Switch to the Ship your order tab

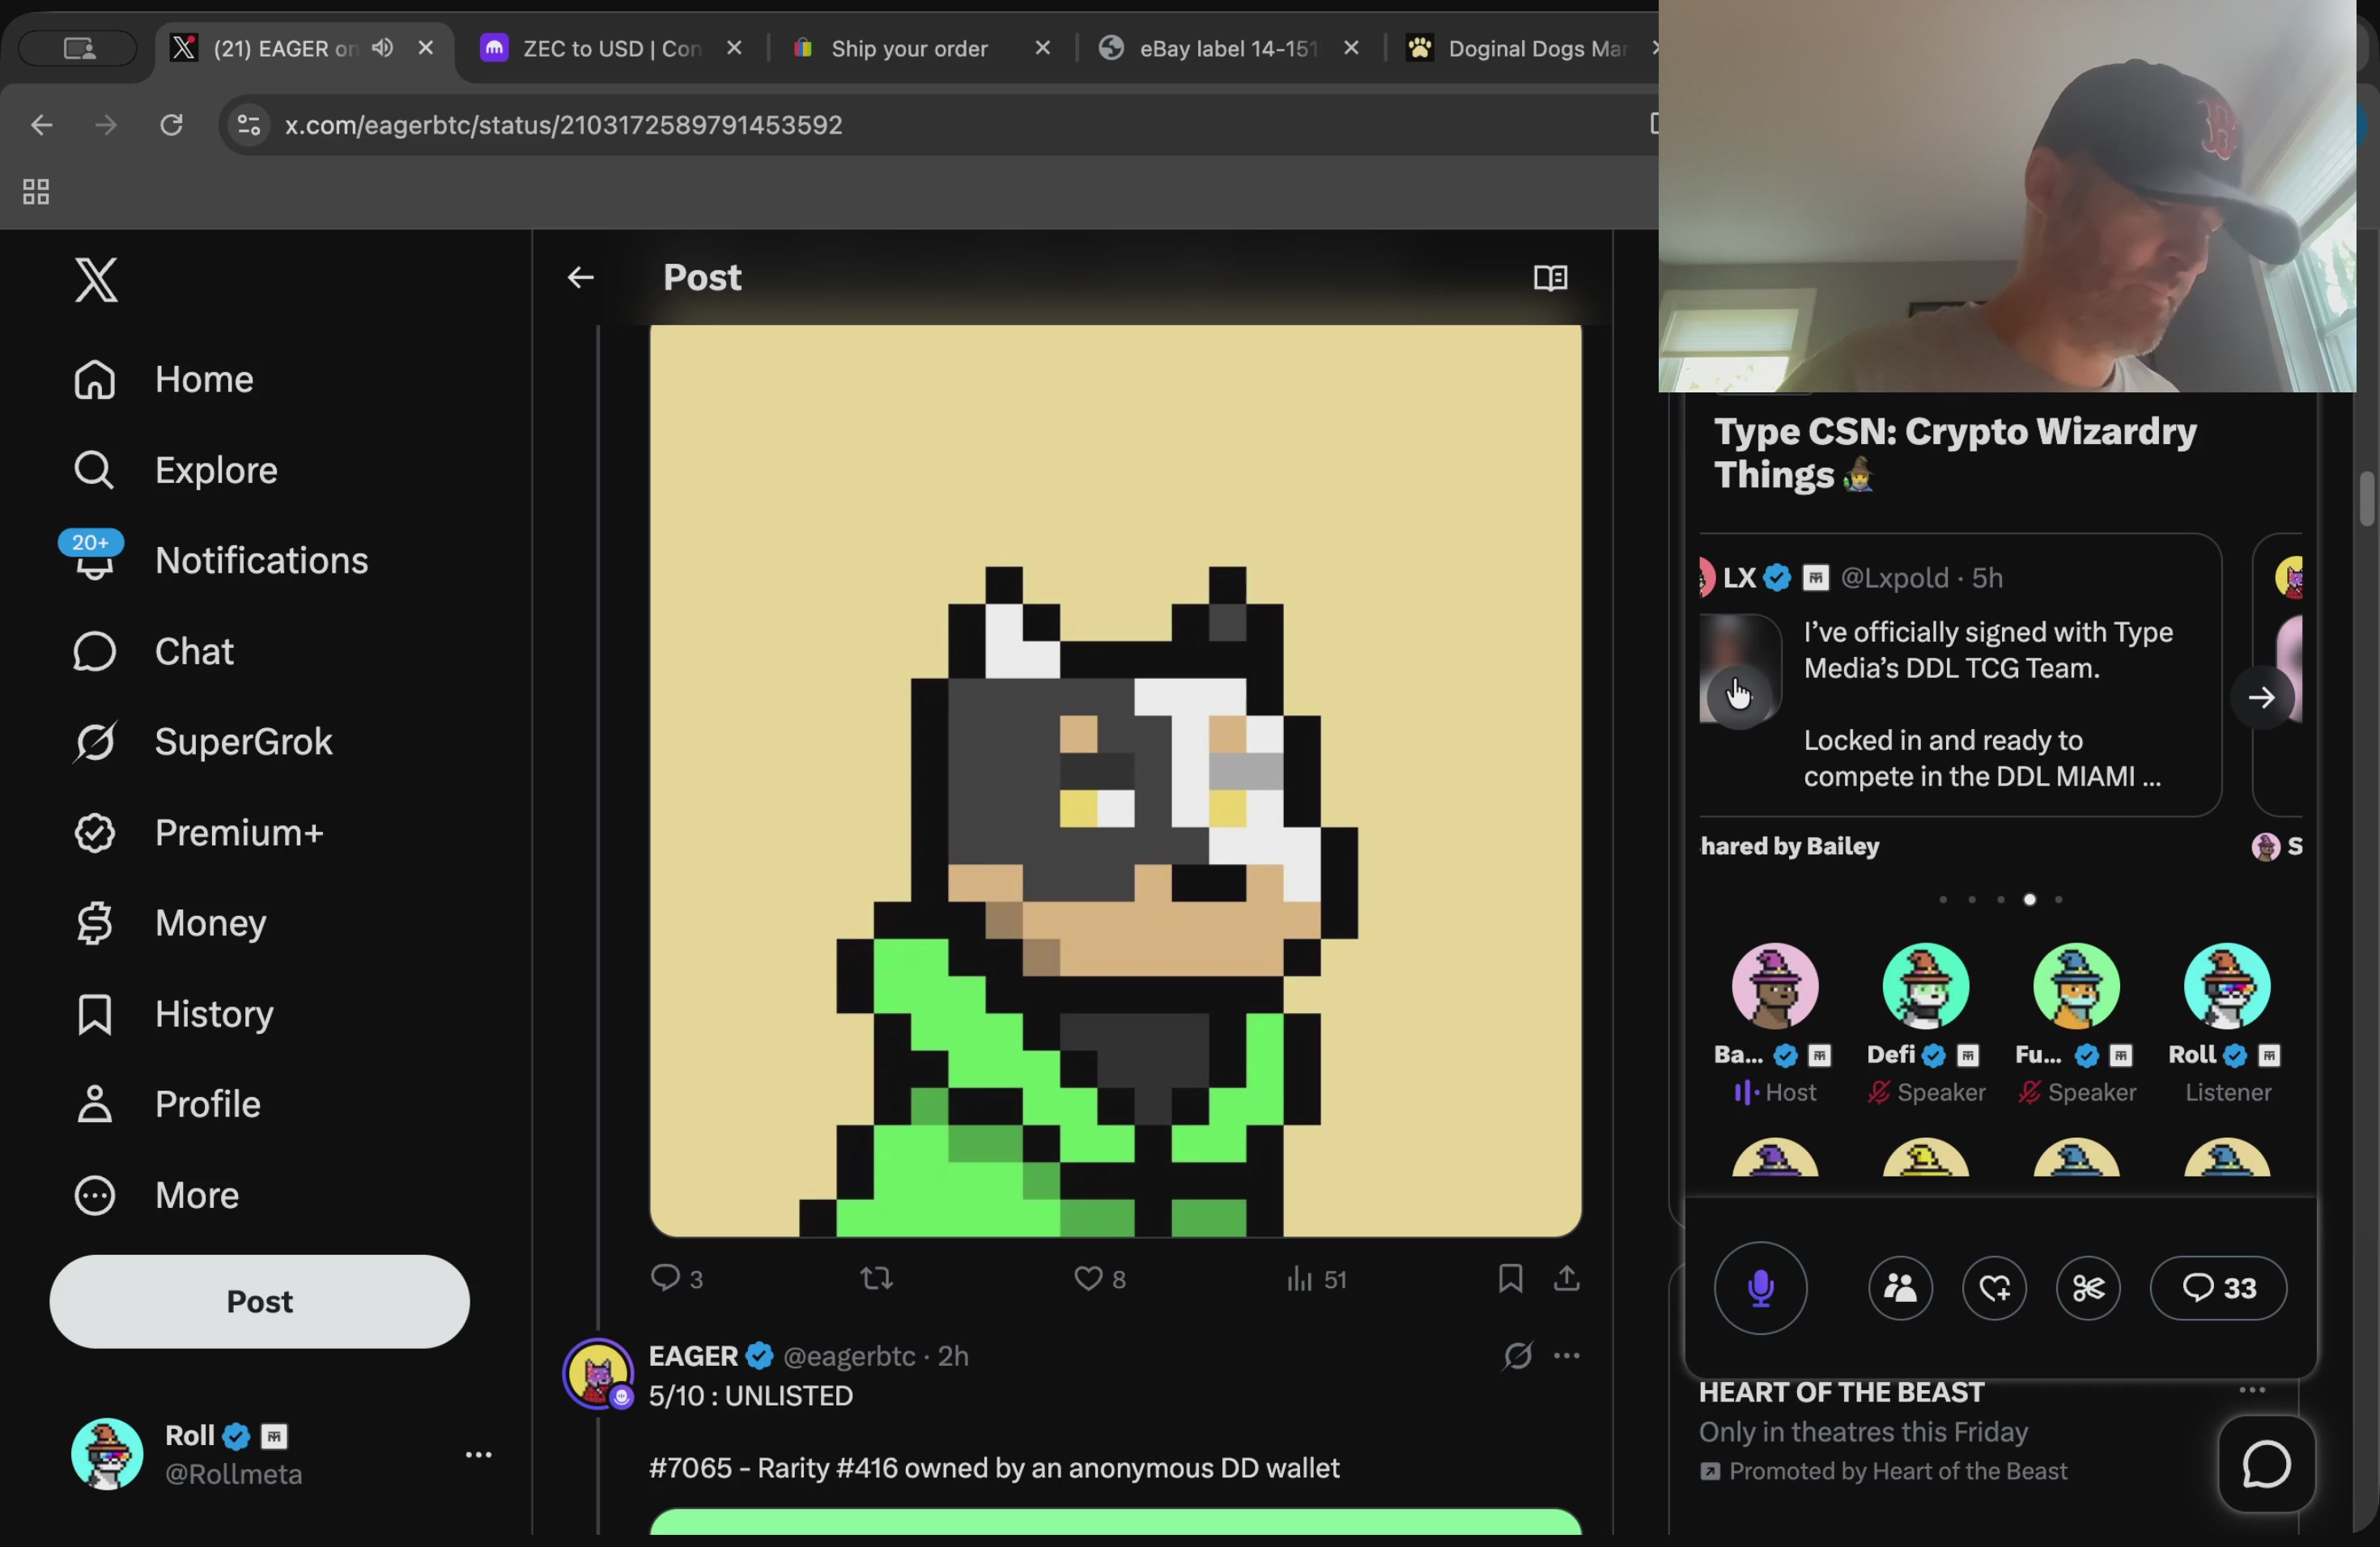tap(909, 48)
